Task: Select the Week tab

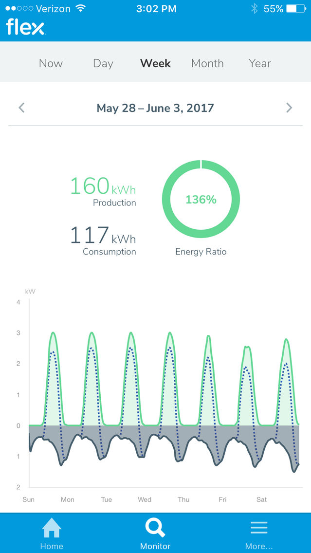Action: (156, 63)
